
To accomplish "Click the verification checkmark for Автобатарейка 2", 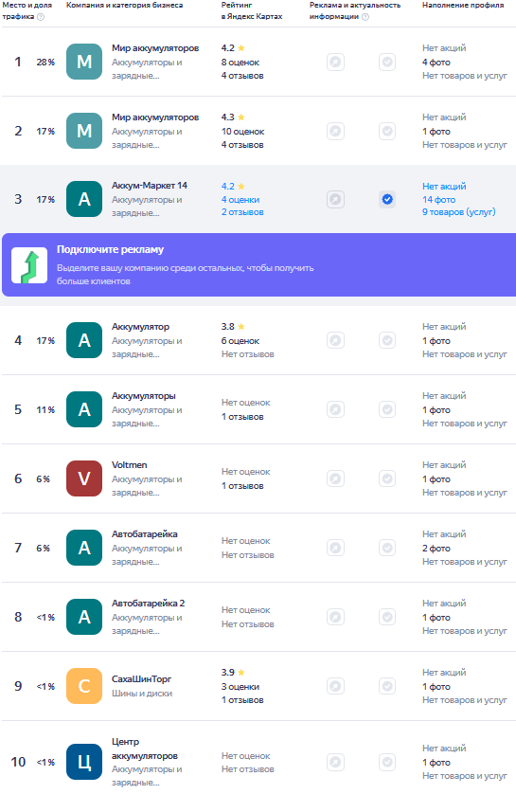I will click(387, 617).
